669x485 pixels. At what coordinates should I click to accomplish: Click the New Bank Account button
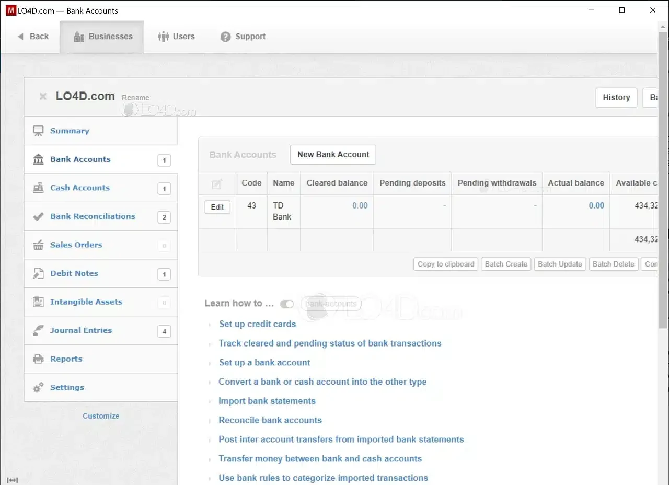[333, 155]
